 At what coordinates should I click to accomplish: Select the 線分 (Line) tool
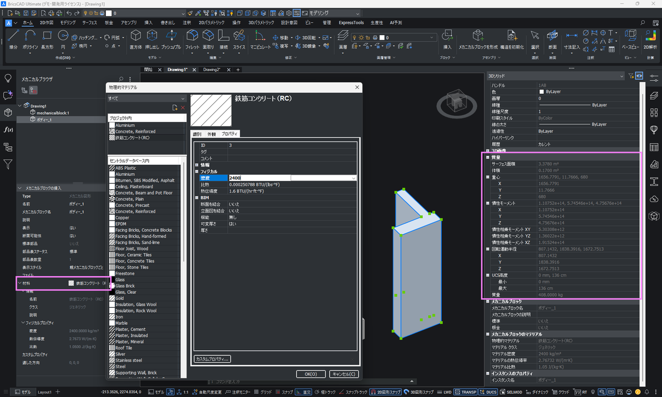tap(14, 40)
